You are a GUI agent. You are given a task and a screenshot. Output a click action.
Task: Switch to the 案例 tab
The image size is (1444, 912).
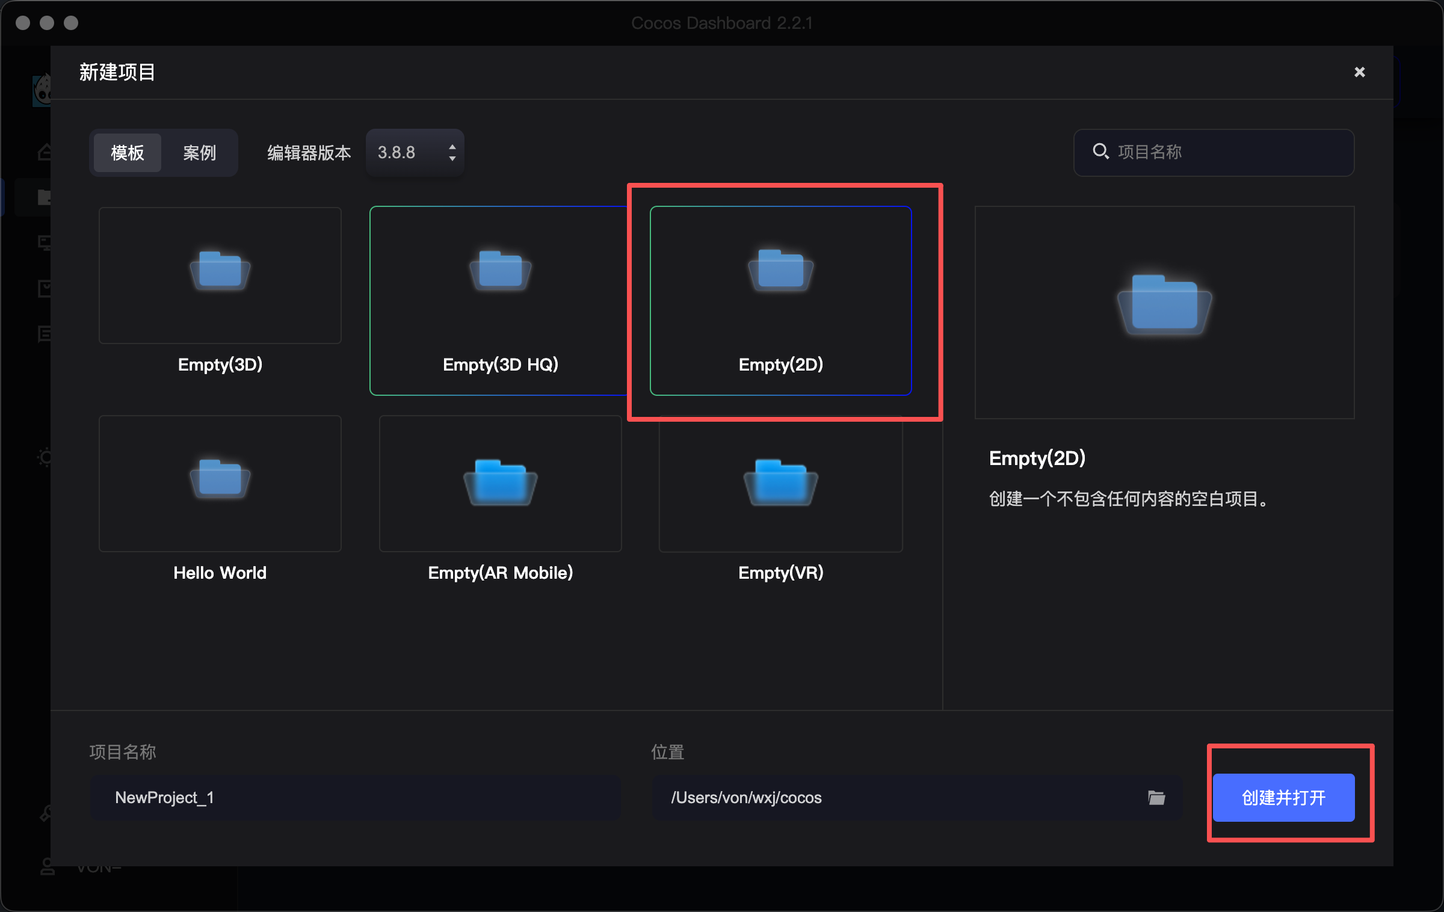pyautogui.click(x=199, y=153)
